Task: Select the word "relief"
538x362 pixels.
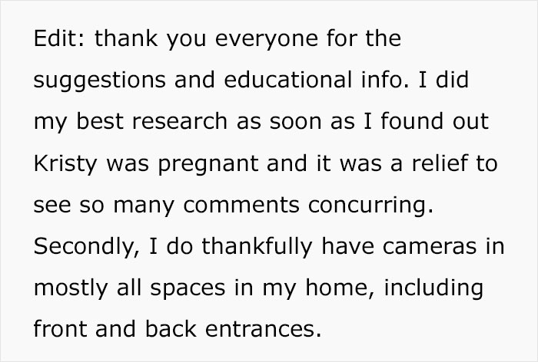Action: [x=440, y=163]
